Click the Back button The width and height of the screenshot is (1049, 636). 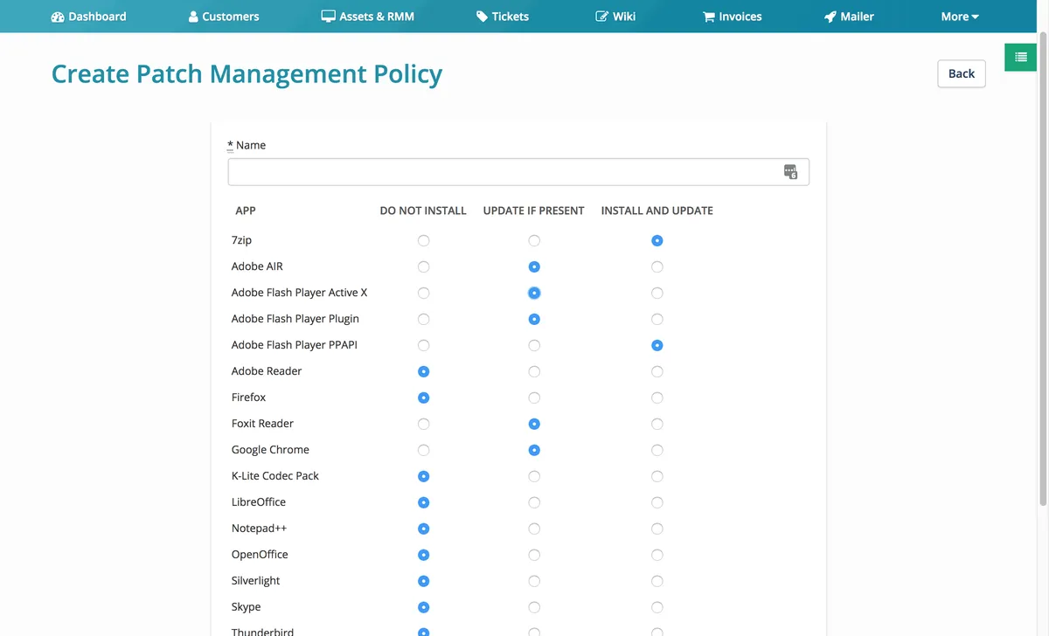961,73
